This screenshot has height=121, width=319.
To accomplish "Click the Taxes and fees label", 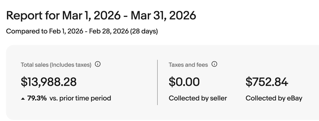I will [x=188, y=65].
